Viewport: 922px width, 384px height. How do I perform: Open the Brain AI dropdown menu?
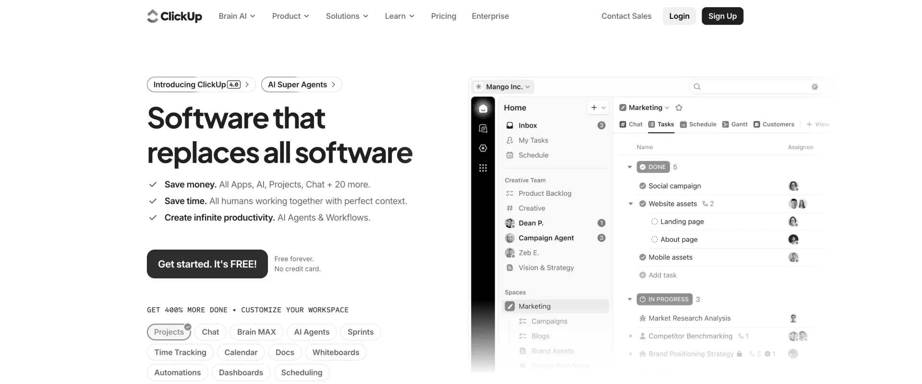pyautogui.click(x=237, y=16)
